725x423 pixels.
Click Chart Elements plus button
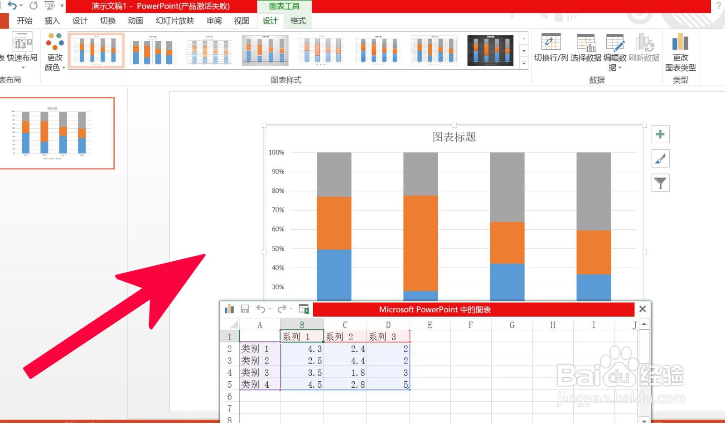660,135
